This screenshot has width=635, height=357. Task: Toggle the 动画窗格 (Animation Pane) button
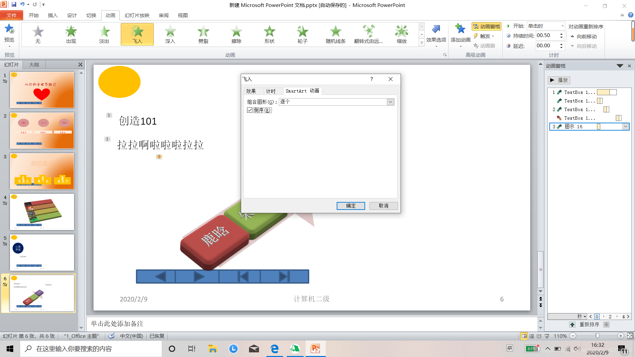click(x=486, y=26)
